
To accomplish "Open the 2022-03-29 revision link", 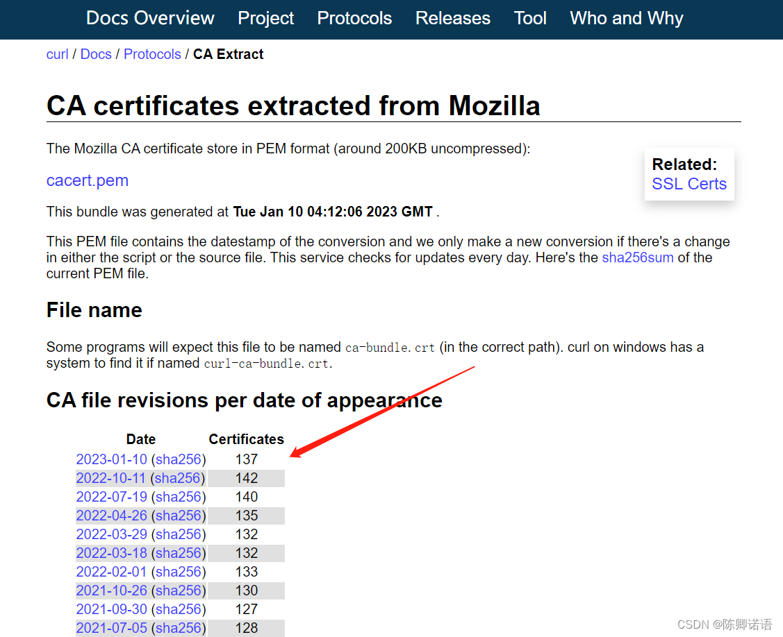I will pos(111,534).
